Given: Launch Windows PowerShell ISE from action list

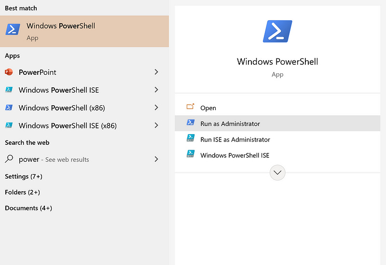Looking at the screenshot, I should 277,155.
